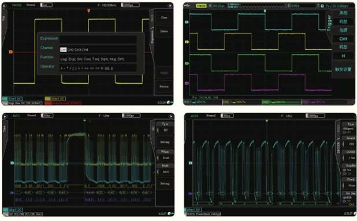357x221 pixels.
Task: Select the green CH3 channel status box
Action: [x=281, y=102]
